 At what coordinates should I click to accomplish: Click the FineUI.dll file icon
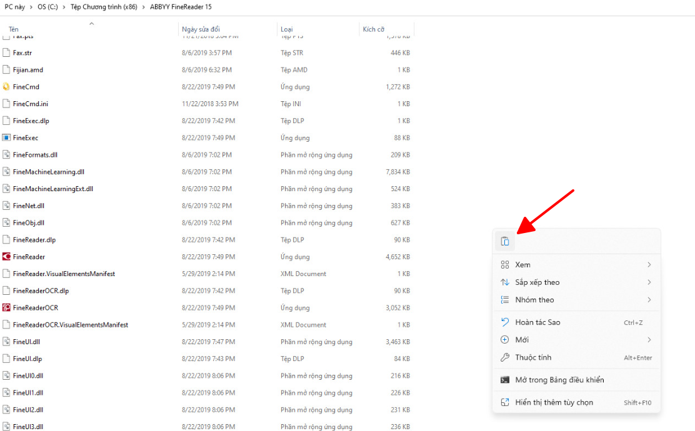(x=6, y=342)
